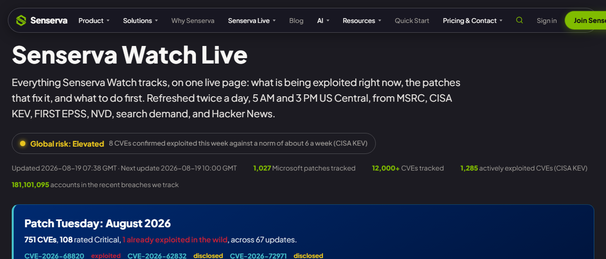The image size is (606, 259).
Task: Click 1,285 actively exploited CVEs stat
Action: click(x=523, y=168)
